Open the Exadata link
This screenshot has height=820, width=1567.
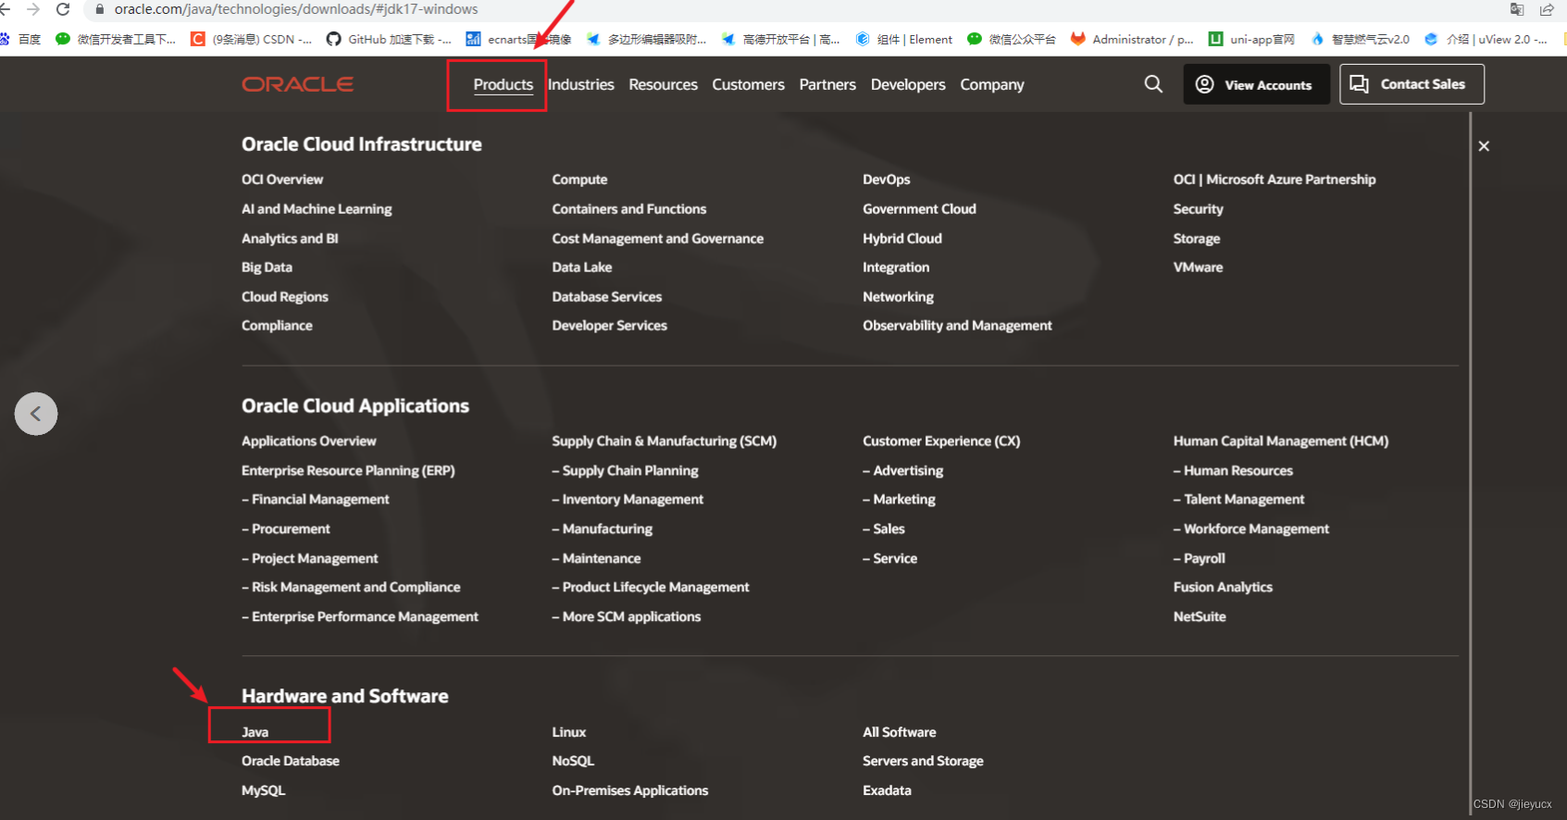(x=887, y=790)
